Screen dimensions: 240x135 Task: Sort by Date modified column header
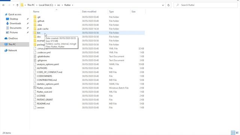(x=89, y=12)
